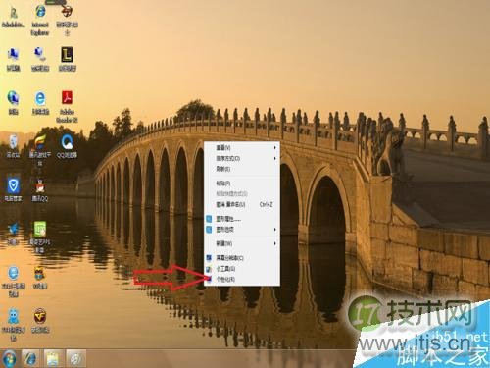Open the computer-with-network icon left of the L icon

click(40, 59)
